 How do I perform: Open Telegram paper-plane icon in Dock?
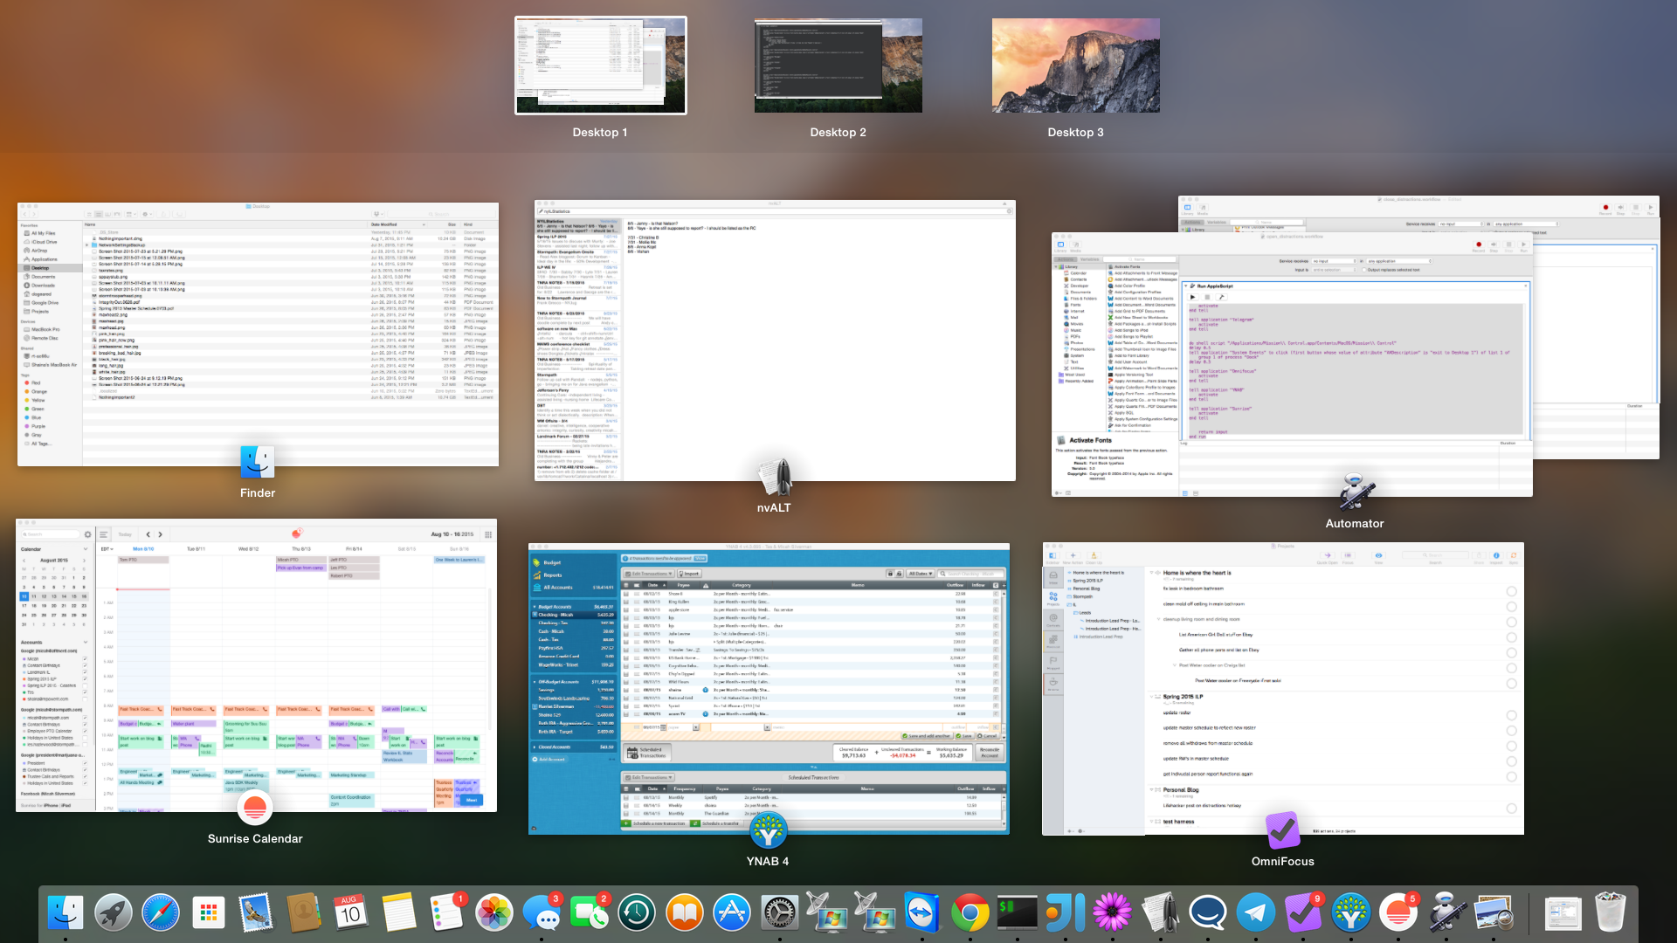tap(1255, 913)
